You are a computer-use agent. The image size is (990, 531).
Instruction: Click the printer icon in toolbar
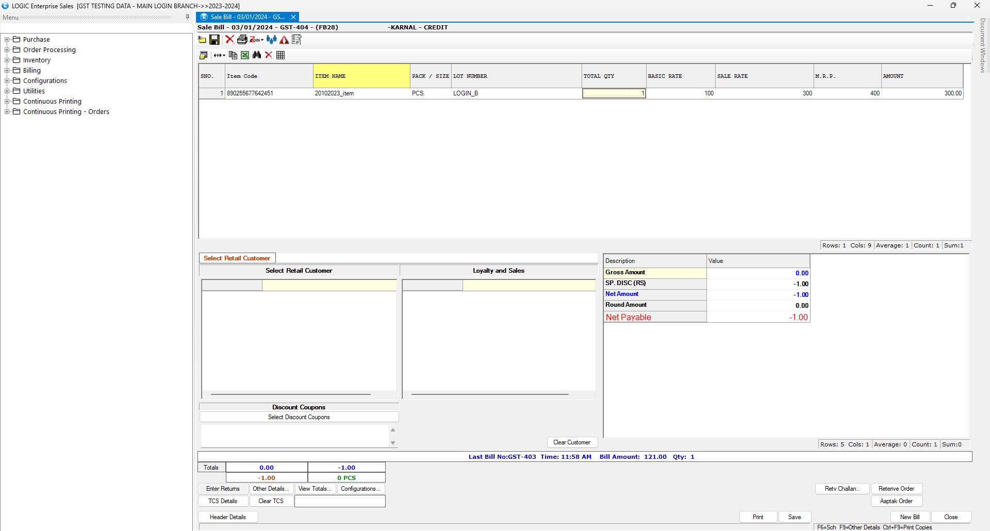(242, 40)
